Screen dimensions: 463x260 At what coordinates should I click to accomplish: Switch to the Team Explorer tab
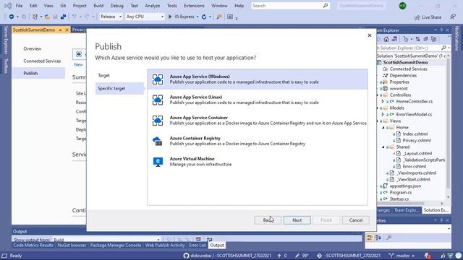point(406,210)
